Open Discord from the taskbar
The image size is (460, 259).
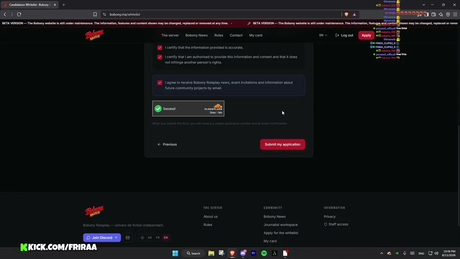tap(243, 253)
